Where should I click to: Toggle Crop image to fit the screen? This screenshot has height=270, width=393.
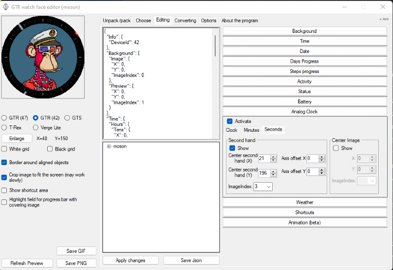coord(4,177)
